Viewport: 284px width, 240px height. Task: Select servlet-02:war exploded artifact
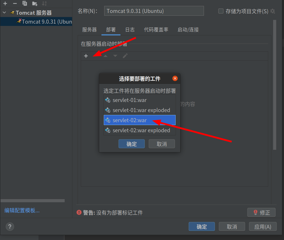(140, 130)
